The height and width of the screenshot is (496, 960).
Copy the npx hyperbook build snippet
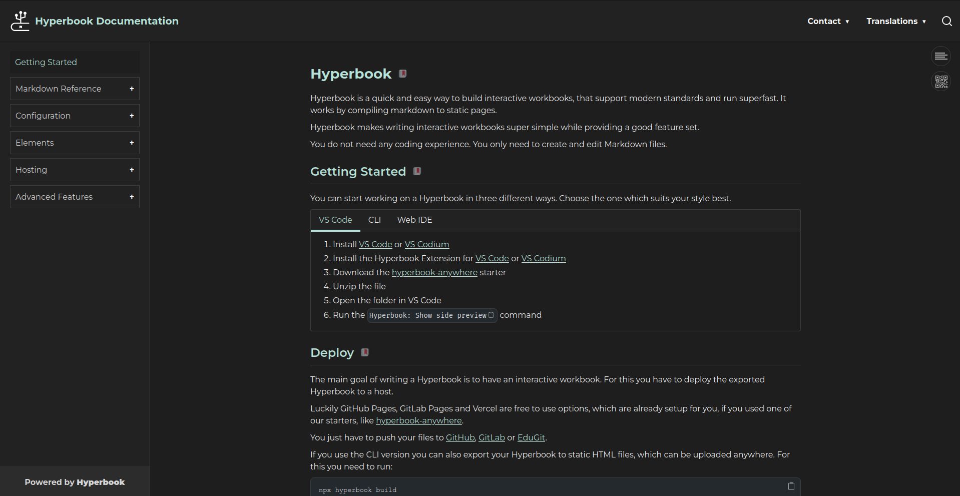(791, 486)
